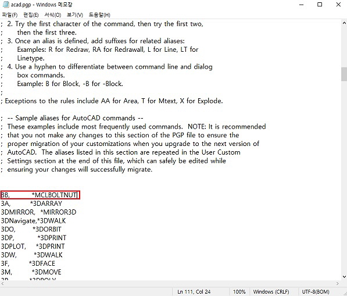The height and width of the screenshot is (296, 347).
Task: Open the 도움말(H) menu
Action: coord(99,15)
